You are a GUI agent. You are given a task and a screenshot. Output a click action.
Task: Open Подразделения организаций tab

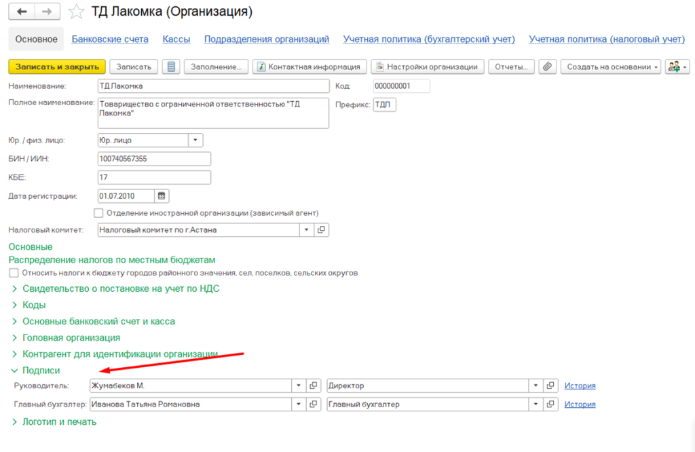coord(266,39)
